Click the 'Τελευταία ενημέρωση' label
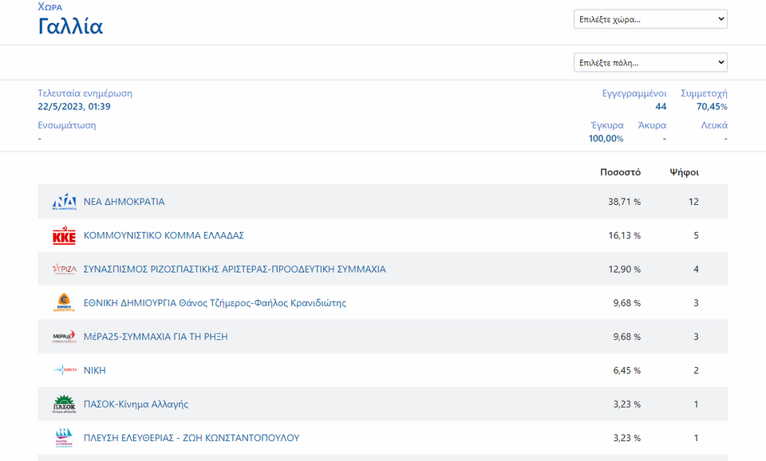Screen dimensions: 766x461 coord(85,93)
